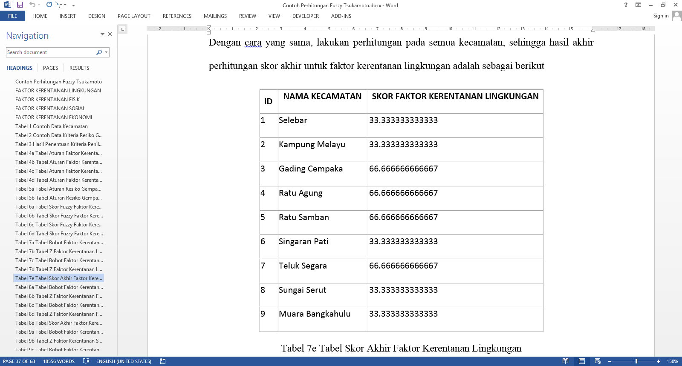
Task: Click the Redo/Repeat icon
Action: (x=49, y=5)
